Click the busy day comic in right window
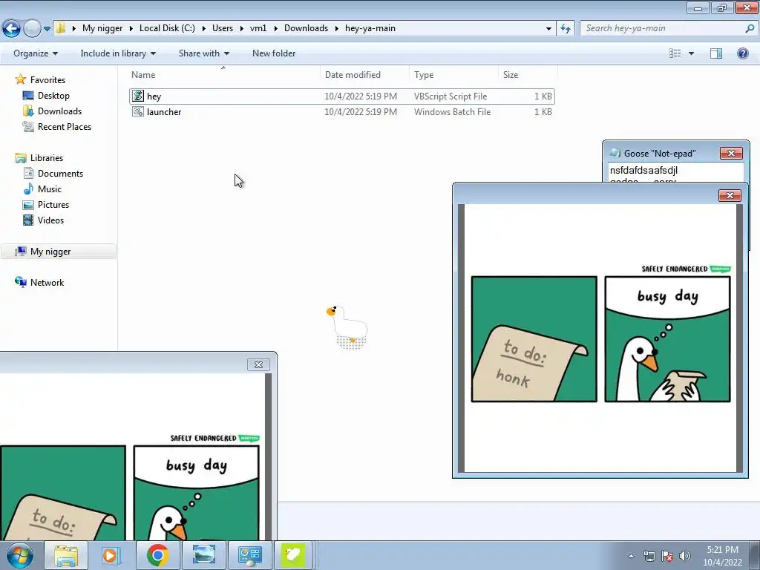Image resolution: width=760 pixels, height=570 pixels. 600,338
